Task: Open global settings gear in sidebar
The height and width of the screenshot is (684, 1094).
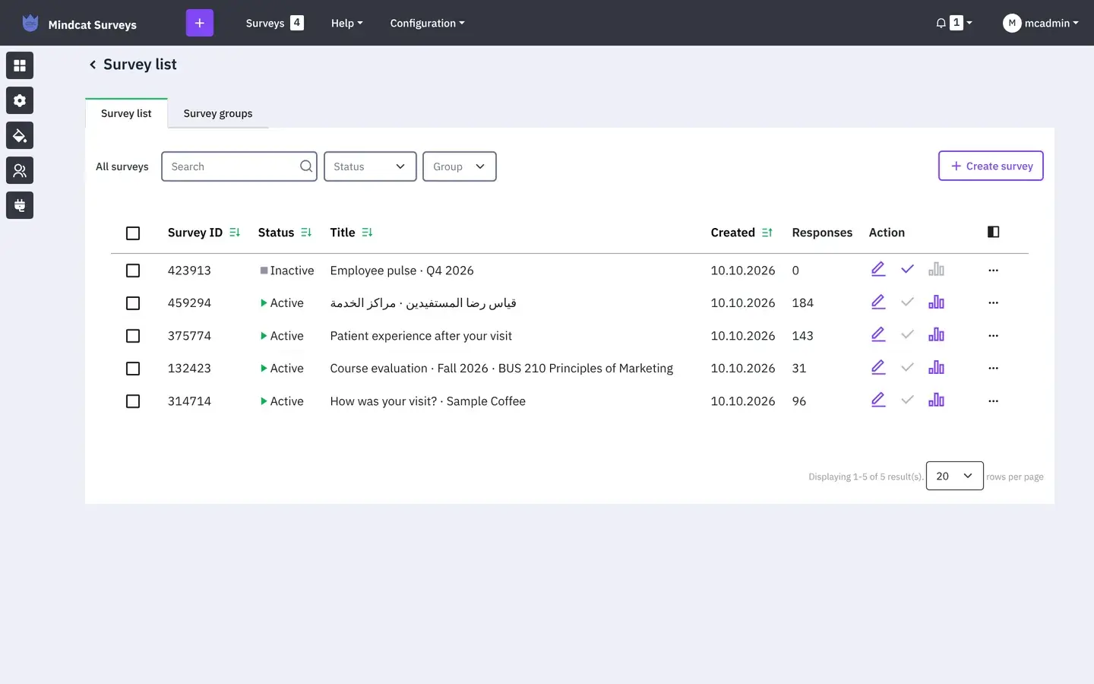Action: pyautogui.click(x=20, y=100)
